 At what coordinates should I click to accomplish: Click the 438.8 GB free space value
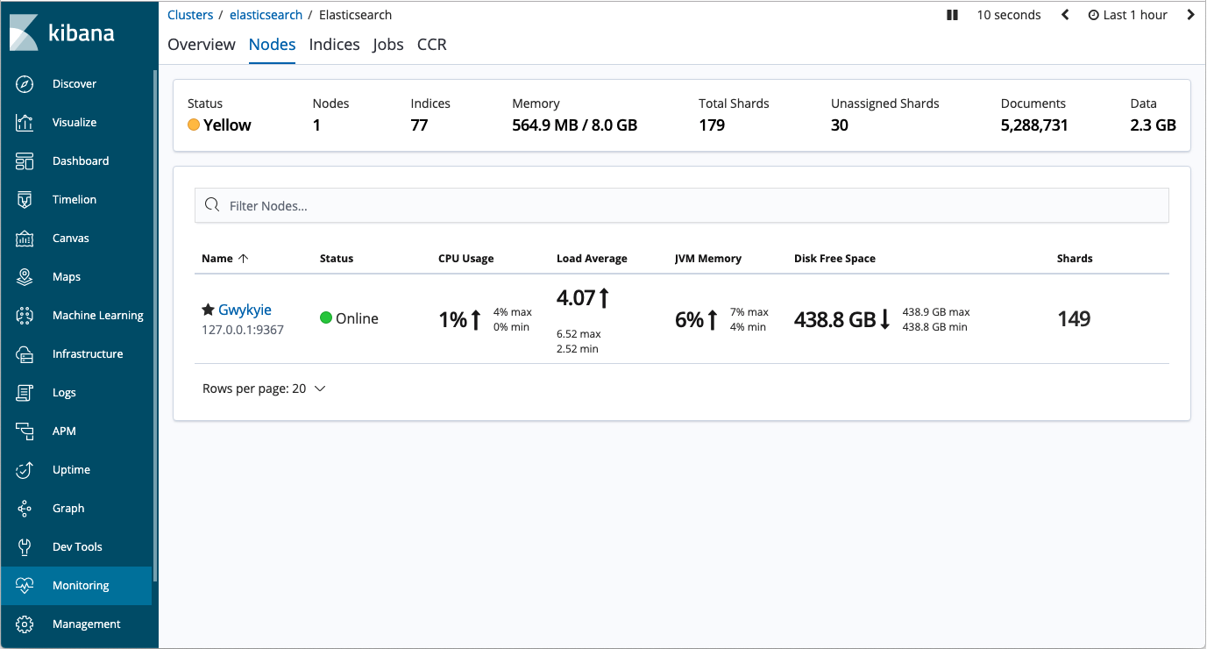pos(834,320)
